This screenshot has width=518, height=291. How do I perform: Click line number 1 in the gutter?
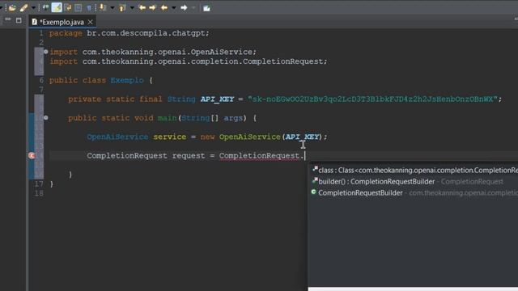point(41,33)
